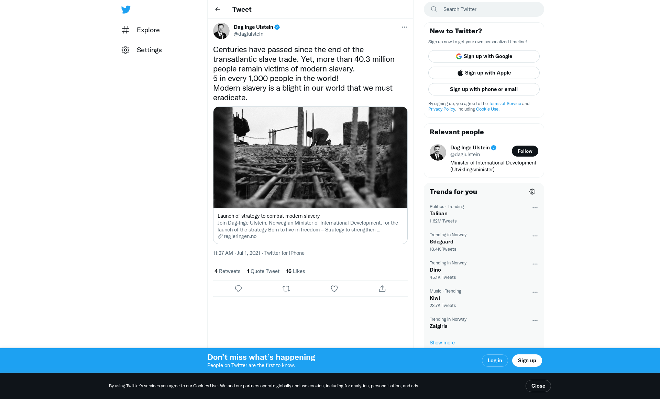Retweet using the retweet icon

coord(286,288)
